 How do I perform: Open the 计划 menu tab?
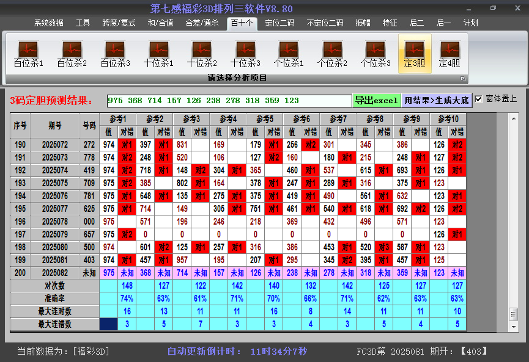[471, 23]
